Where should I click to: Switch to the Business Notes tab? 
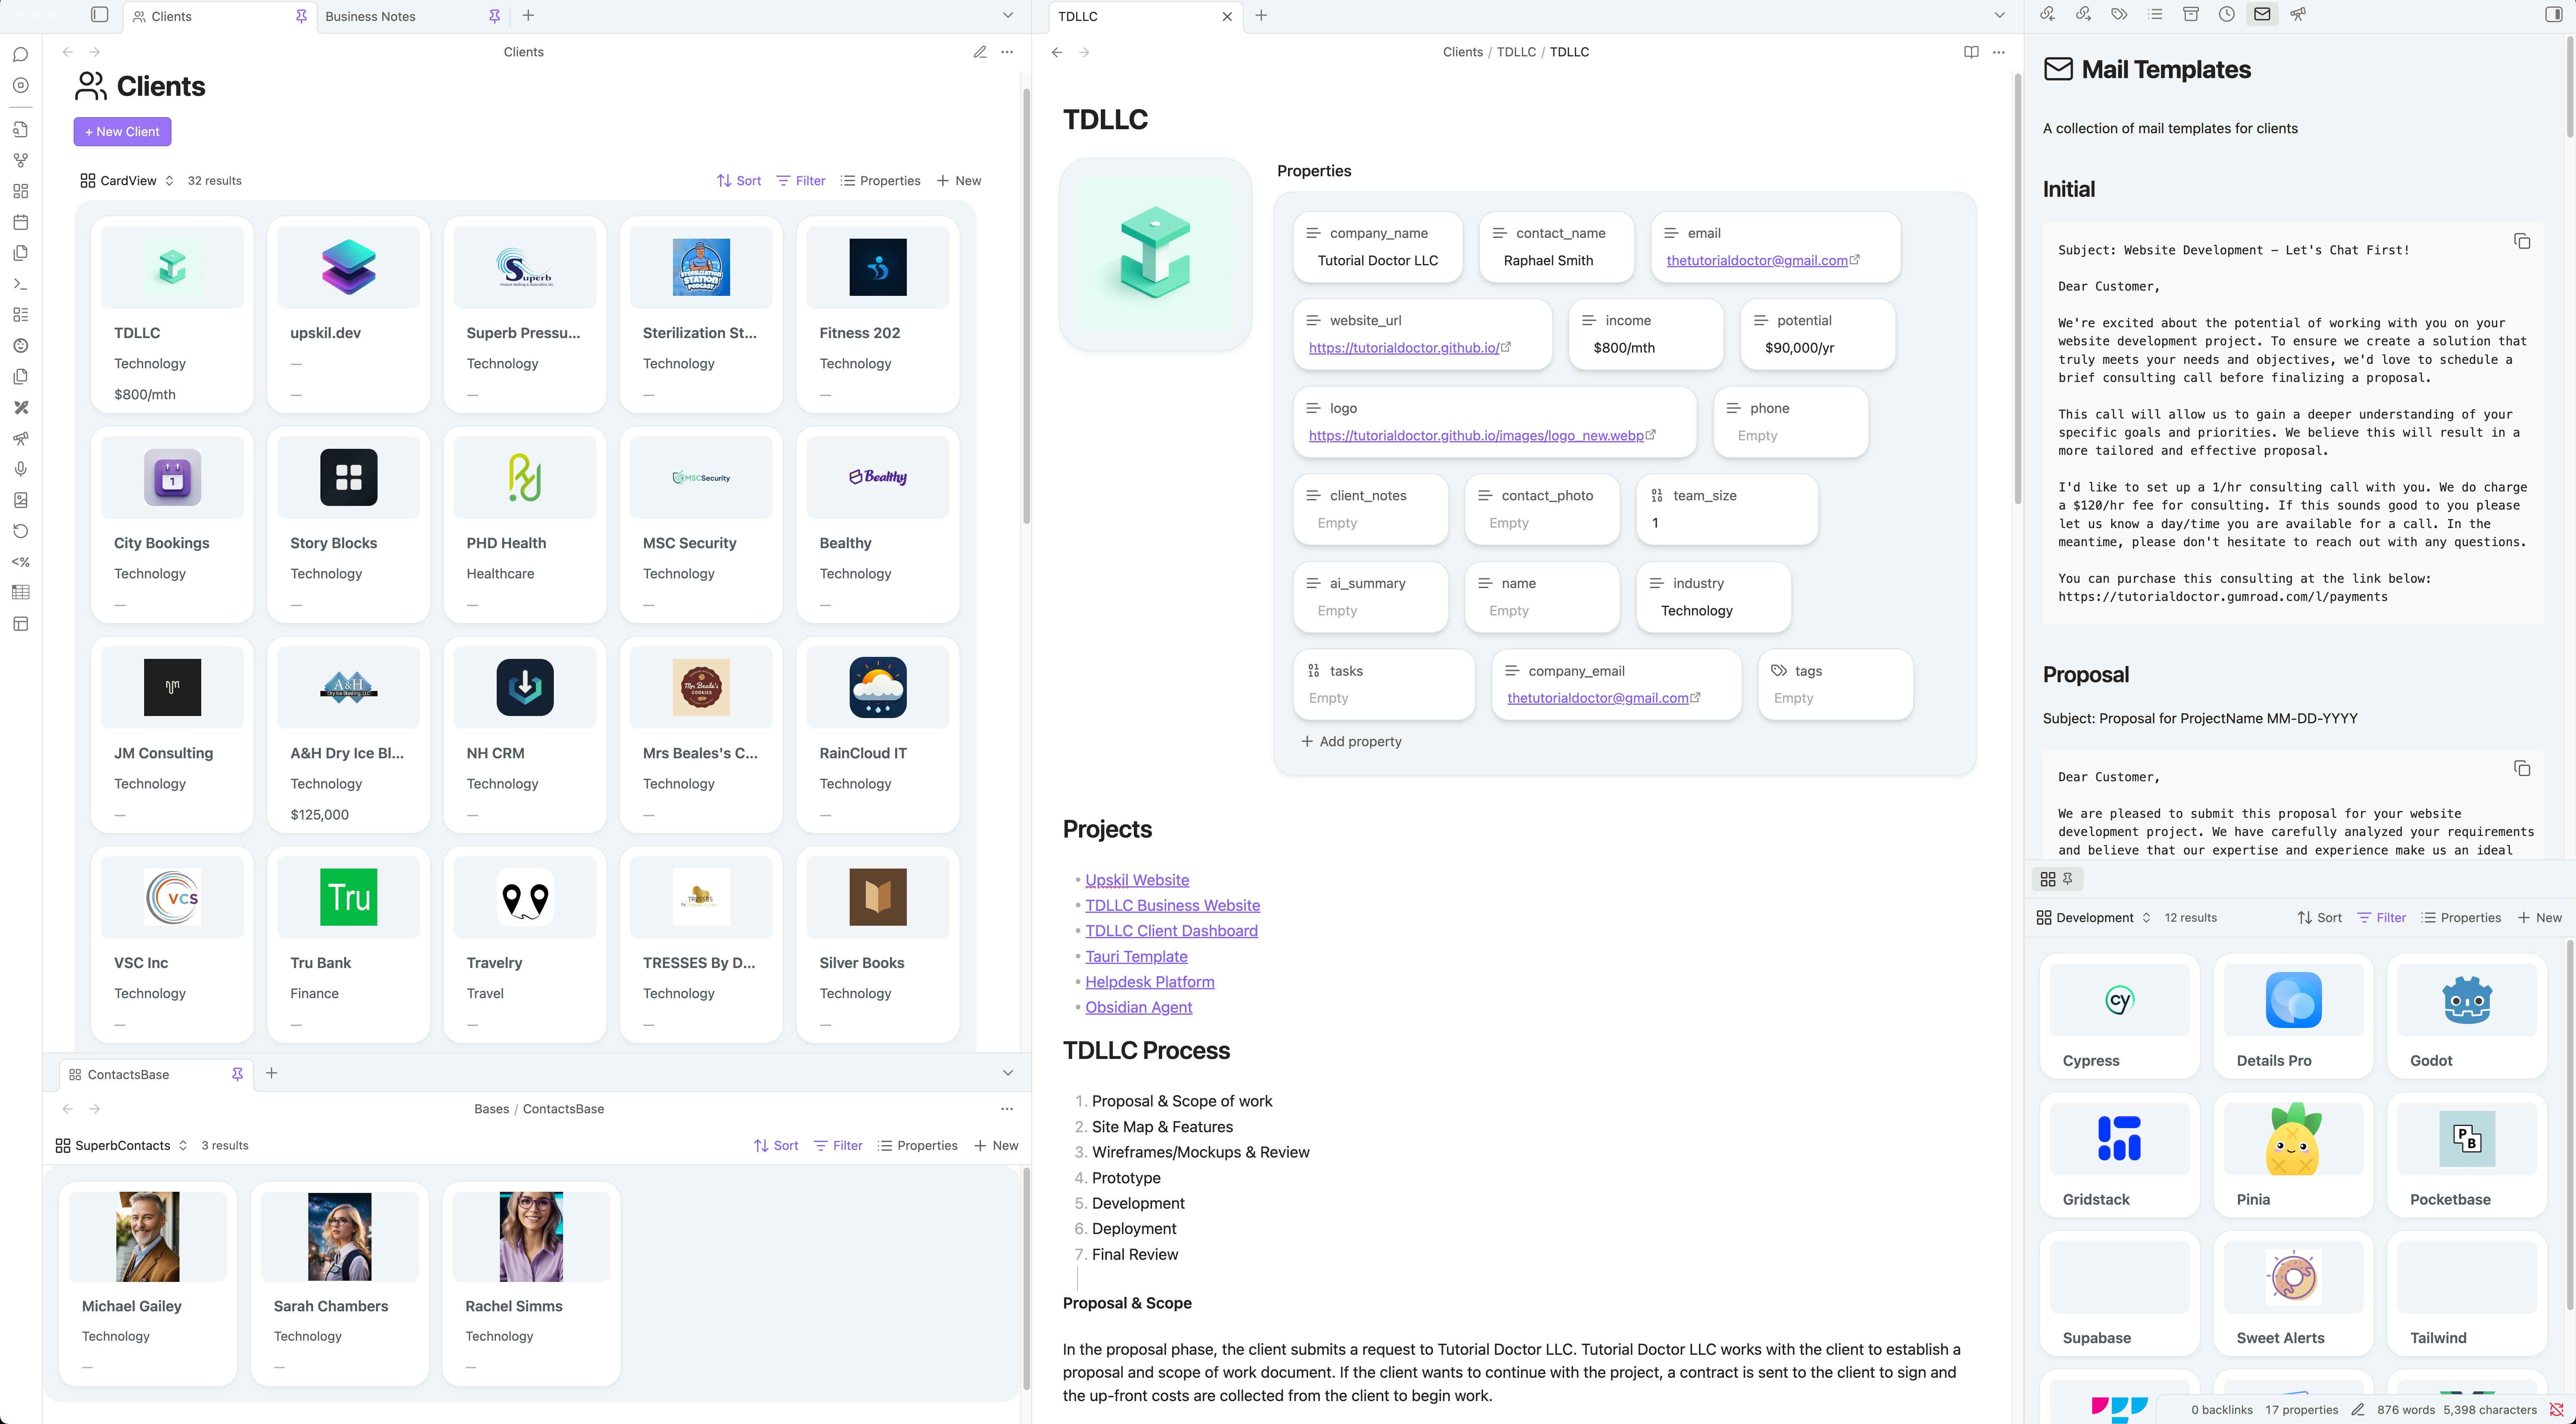pos(370,16)
